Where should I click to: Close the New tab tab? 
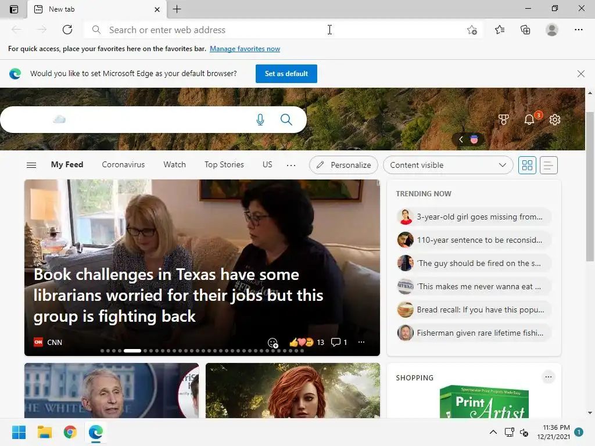click(x=157, y=9)
